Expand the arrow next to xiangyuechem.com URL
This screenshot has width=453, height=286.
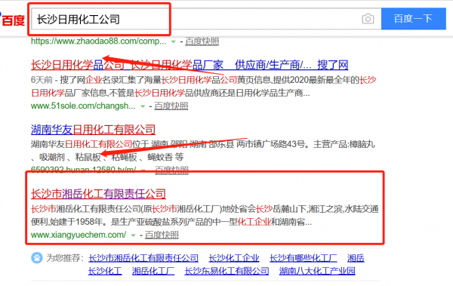tap(133, 235)
